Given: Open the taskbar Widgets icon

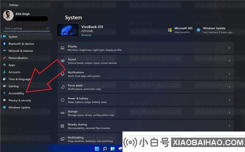Looking at the screenshot, I should 113,149.
